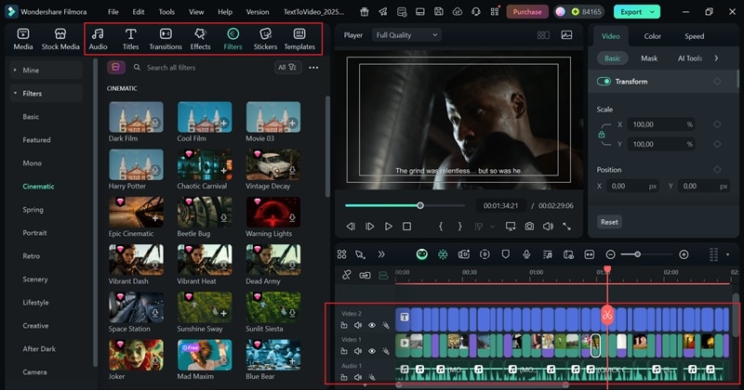Click the link/unlink icon left of timeline
Viewport: 744px width, 390px height.
(346, 275)
